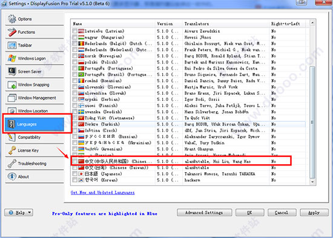Click the Cancel button
This screenshot has width=333, height=238.
click(x=282, y=213)
